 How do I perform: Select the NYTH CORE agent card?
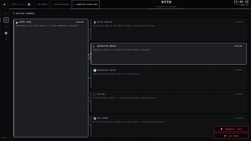(51, 78)
